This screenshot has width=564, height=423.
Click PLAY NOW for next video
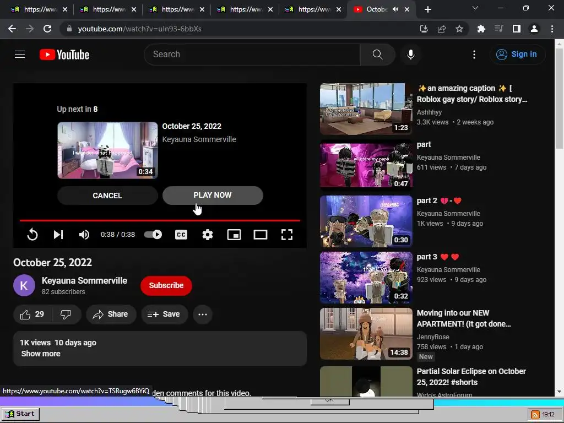tap(213, 196)
